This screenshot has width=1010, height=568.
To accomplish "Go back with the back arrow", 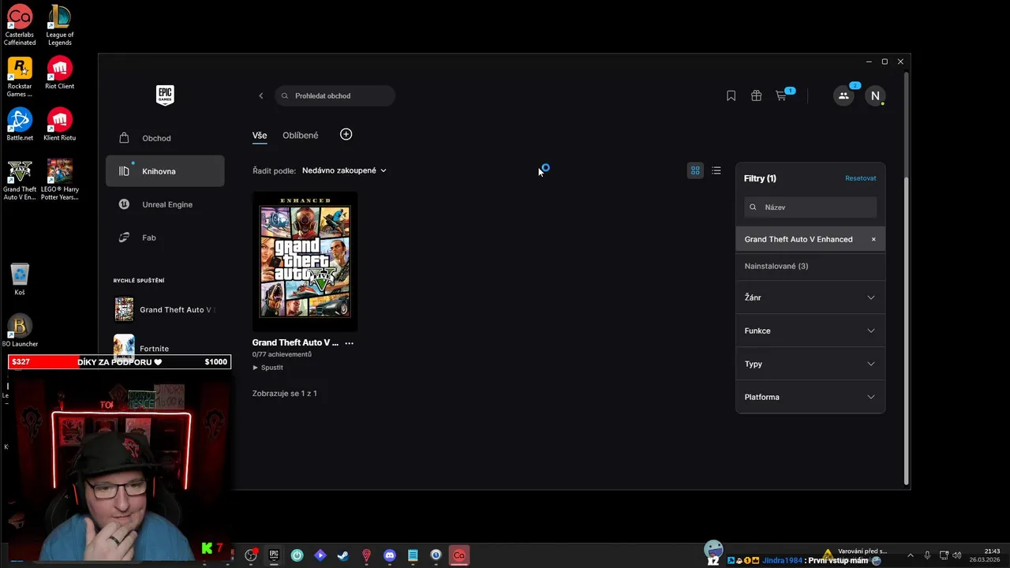I will [261, 95].
